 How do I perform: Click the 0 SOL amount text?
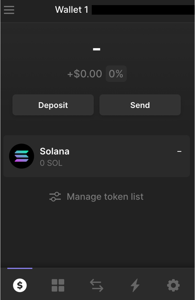tap(51, 163)
